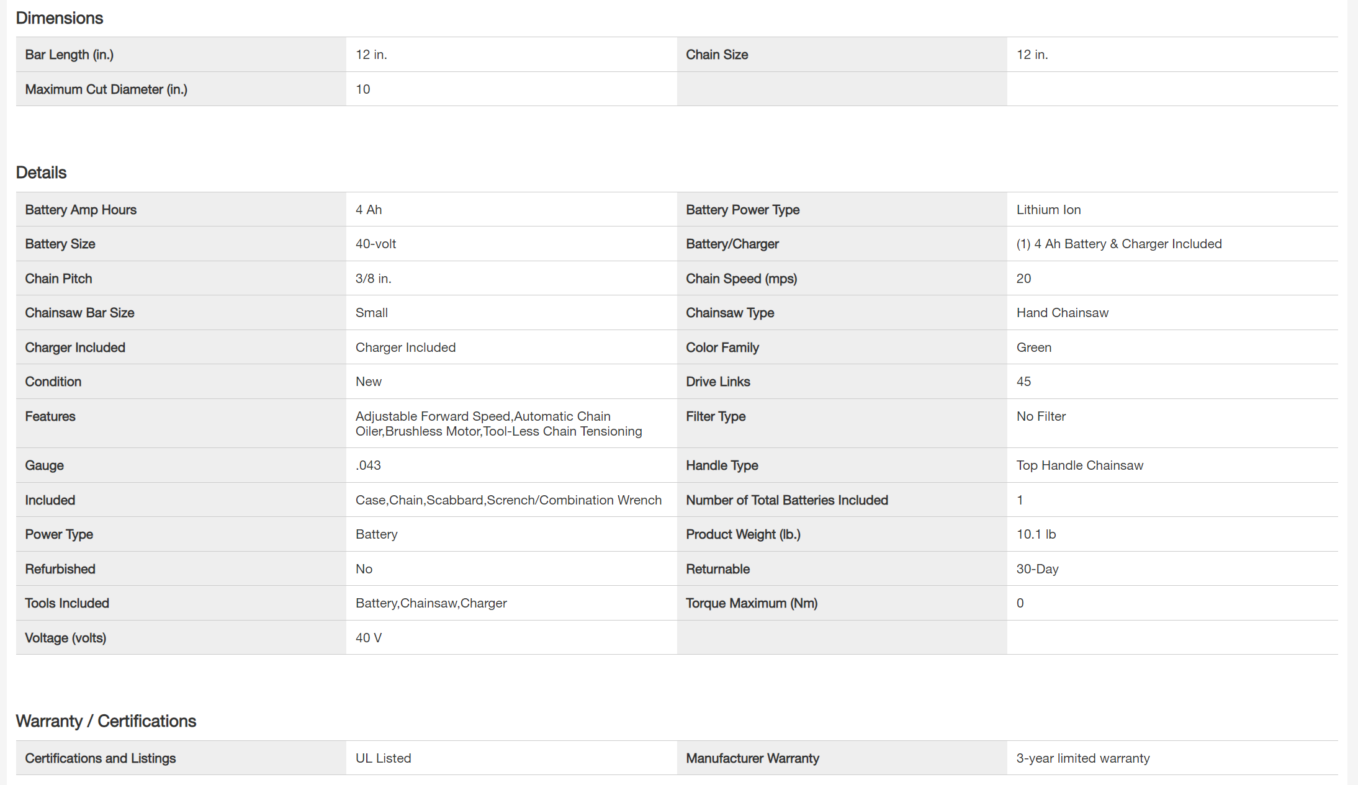
Task: Click the Features description text
Action: point(498,424)
